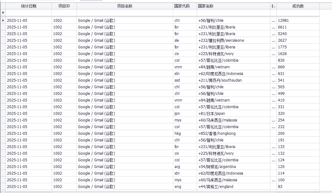Click the ellipsis cell in the 12981 row

tap(274, 21)
